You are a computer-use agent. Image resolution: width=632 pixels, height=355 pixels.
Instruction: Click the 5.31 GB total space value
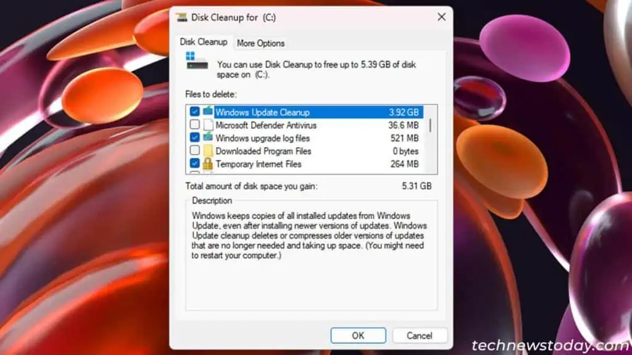(x=417, y=186)
